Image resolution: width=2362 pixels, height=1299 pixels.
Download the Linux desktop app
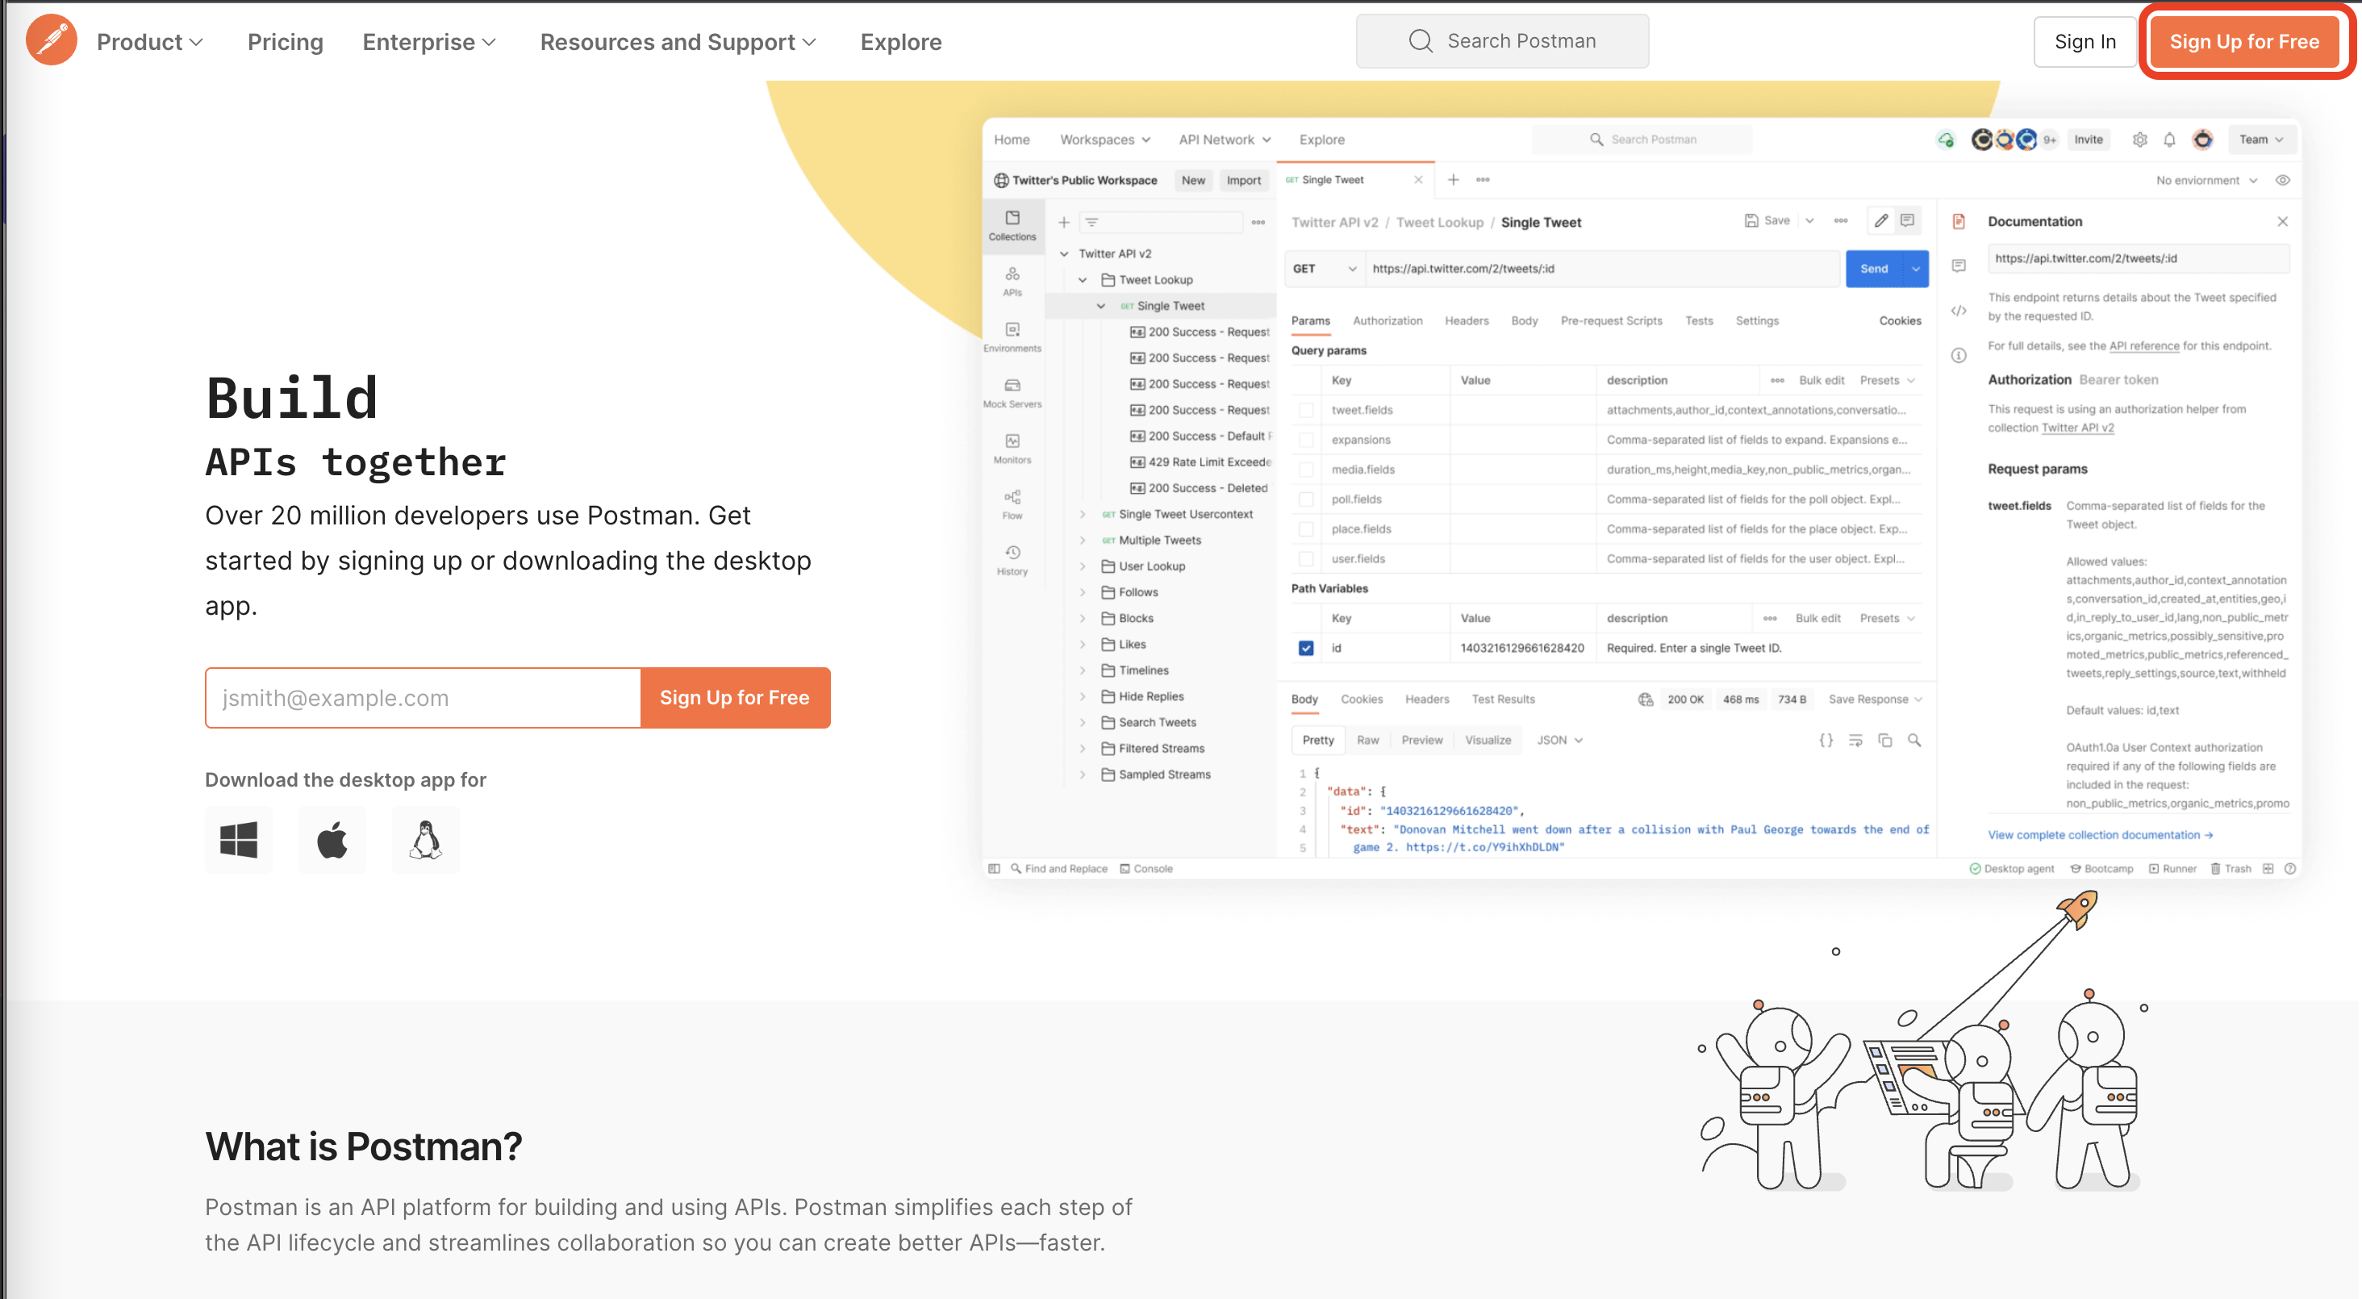pyautogui.click(x=424, y=838)
